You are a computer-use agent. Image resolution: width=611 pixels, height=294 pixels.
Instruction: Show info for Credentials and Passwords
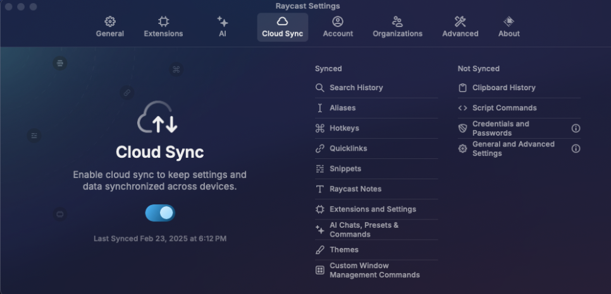(x=576, y=128)
